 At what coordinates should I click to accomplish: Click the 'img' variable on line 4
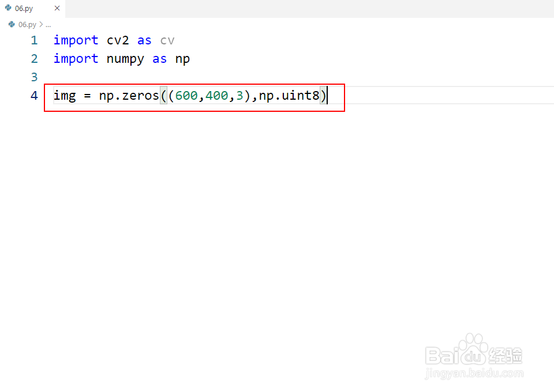[64, 96]
